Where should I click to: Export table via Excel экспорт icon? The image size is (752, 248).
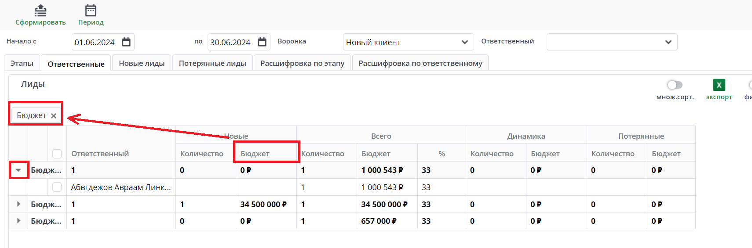(x=719, y=85)
